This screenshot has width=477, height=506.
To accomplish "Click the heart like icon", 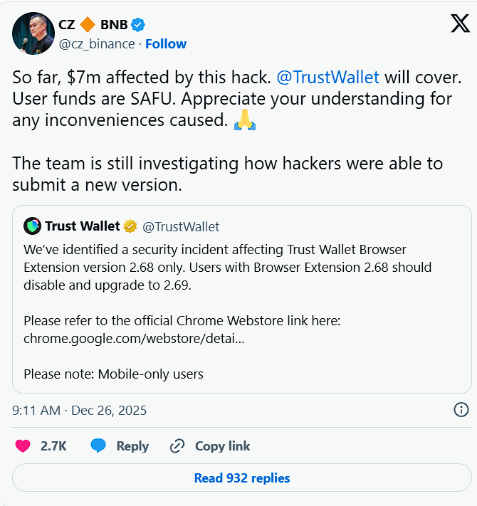I will [x=23, y=446].
